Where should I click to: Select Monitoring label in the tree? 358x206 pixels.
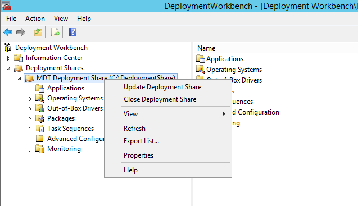pyautogui.click(x=64, y=149)
